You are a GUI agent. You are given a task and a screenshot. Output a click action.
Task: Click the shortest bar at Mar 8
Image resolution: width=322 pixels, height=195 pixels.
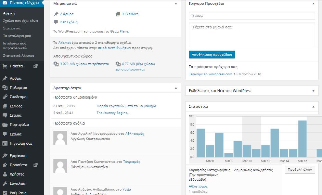229,155
